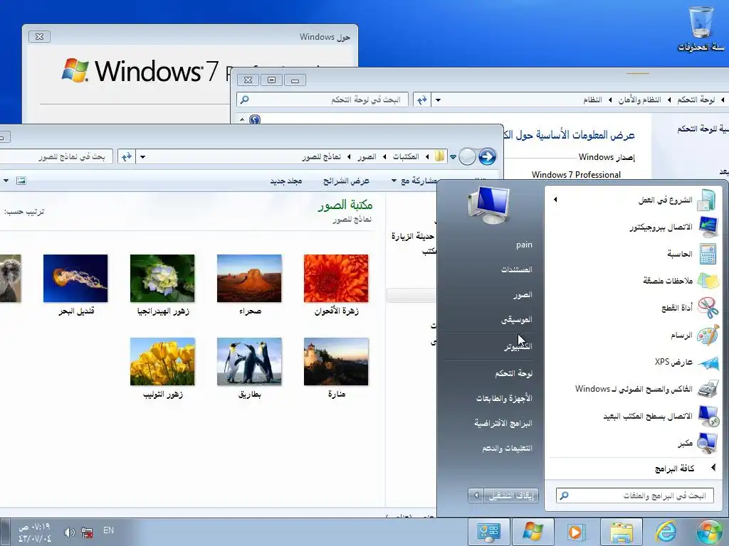Select the Lighthouse picture thumbnail

click(x=336, y=362)
